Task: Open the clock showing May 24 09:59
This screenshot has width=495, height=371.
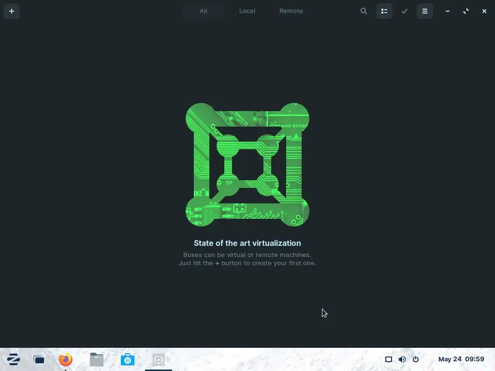Action: (x=461, y=359)
